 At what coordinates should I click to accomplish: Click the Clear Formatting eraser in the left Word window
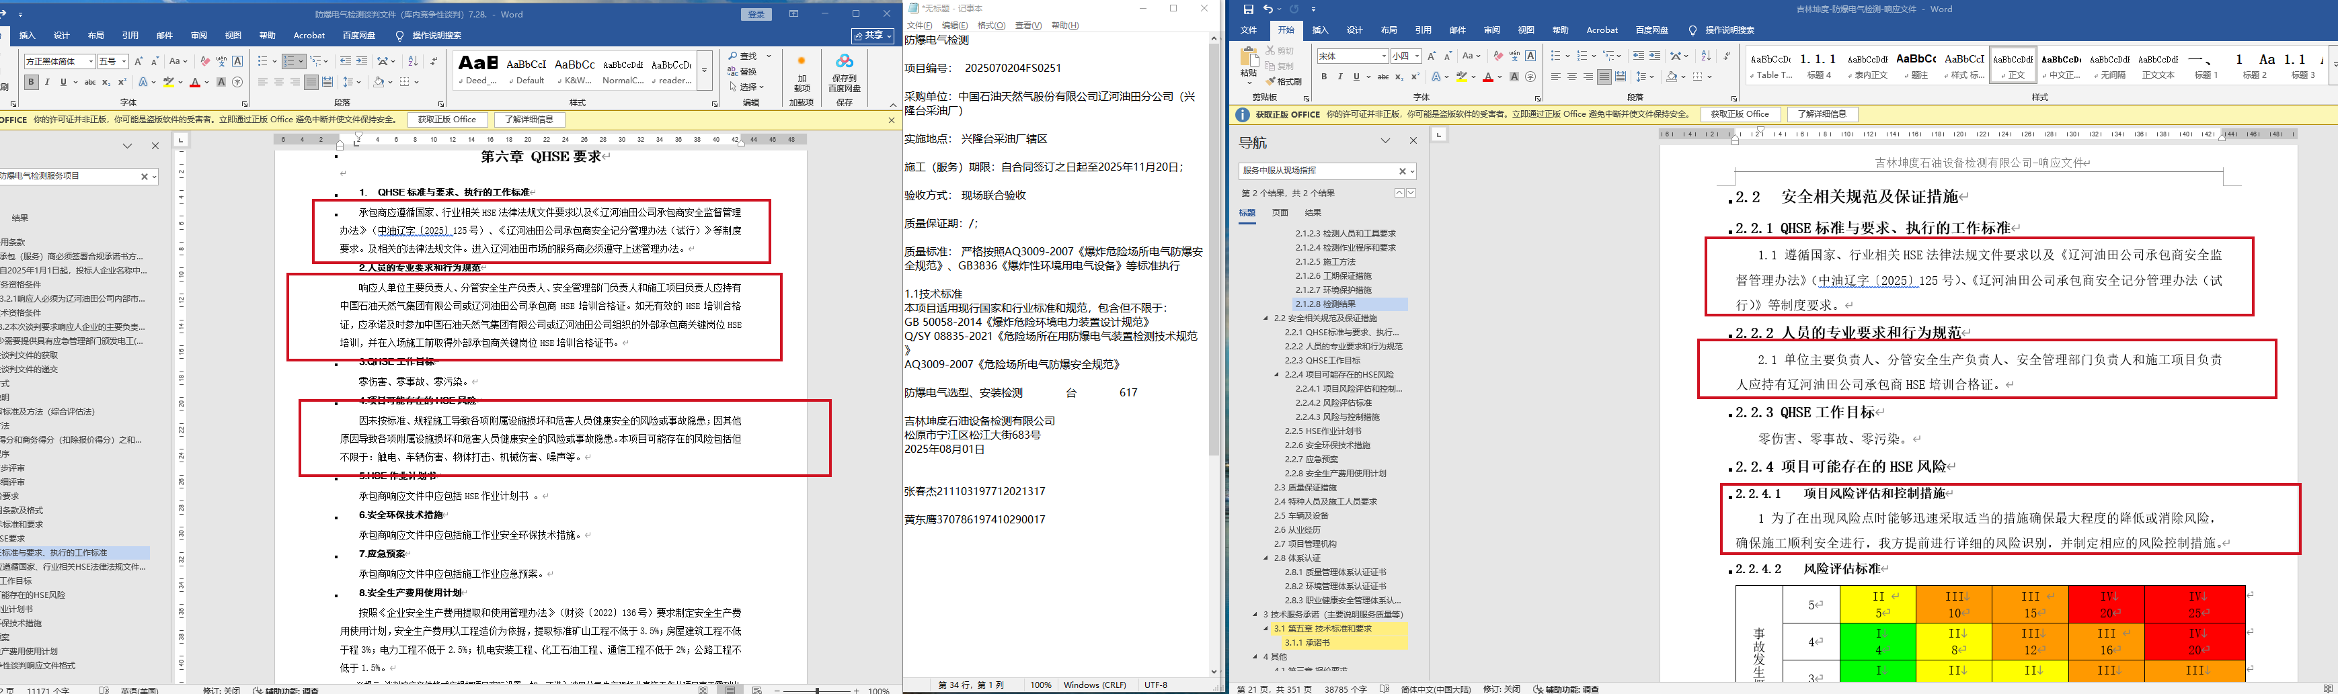click(x=205, y=60)
